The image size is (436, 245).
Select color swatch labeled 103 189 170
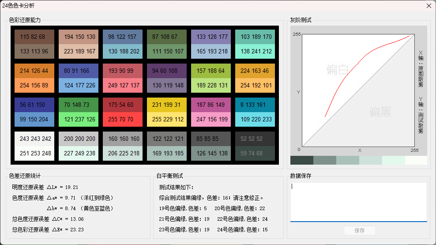pyautogui.click(x=255, y=37)
